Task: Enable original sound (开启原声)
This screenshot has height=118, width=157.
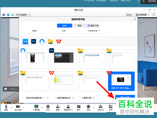Action: tap(22, 15)
